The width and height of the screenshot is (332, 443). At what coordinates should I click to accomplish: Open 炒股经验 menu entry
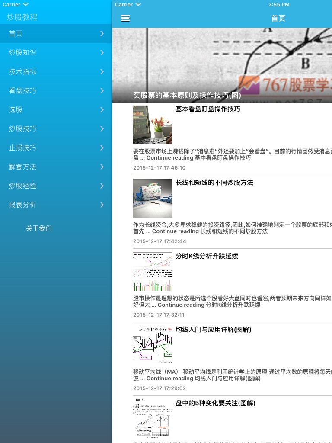(56, 186)
